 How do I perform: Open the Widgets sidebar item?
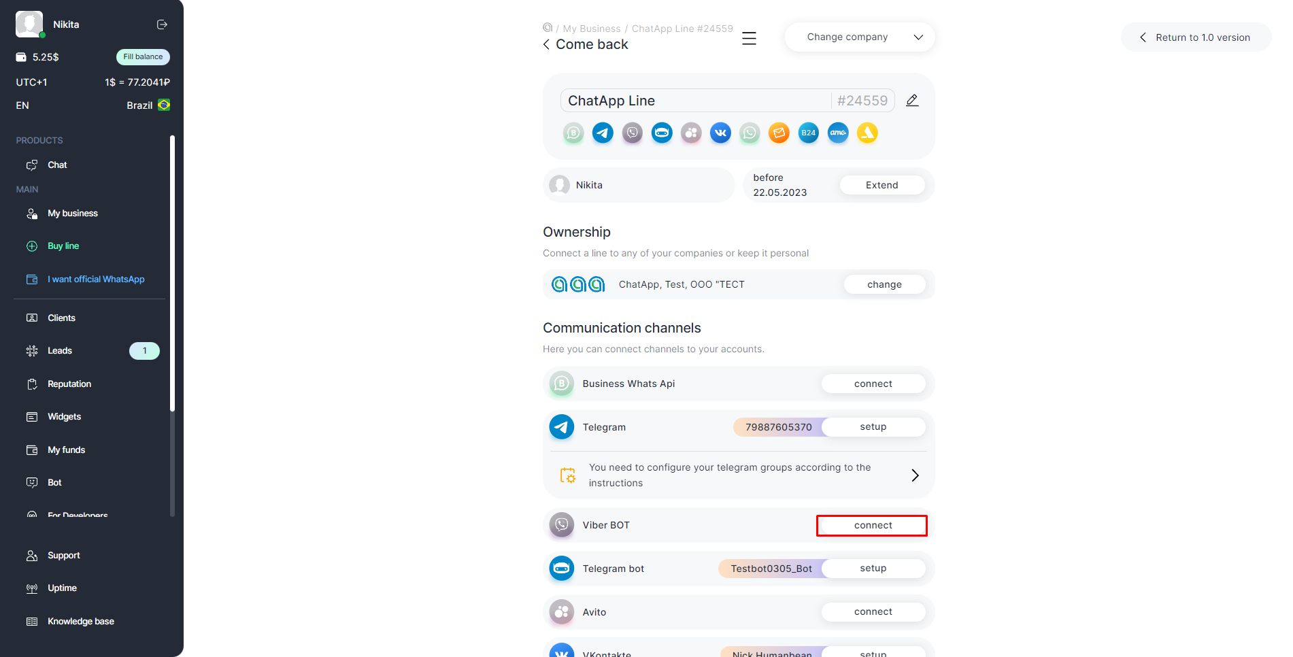pos(64,417)
